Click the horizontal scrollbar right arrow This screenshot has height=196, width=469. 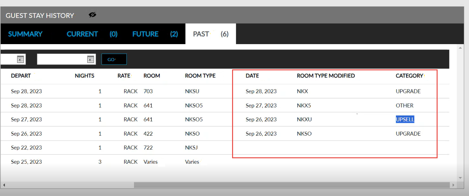pyautogui.click(x=453, y=185)
